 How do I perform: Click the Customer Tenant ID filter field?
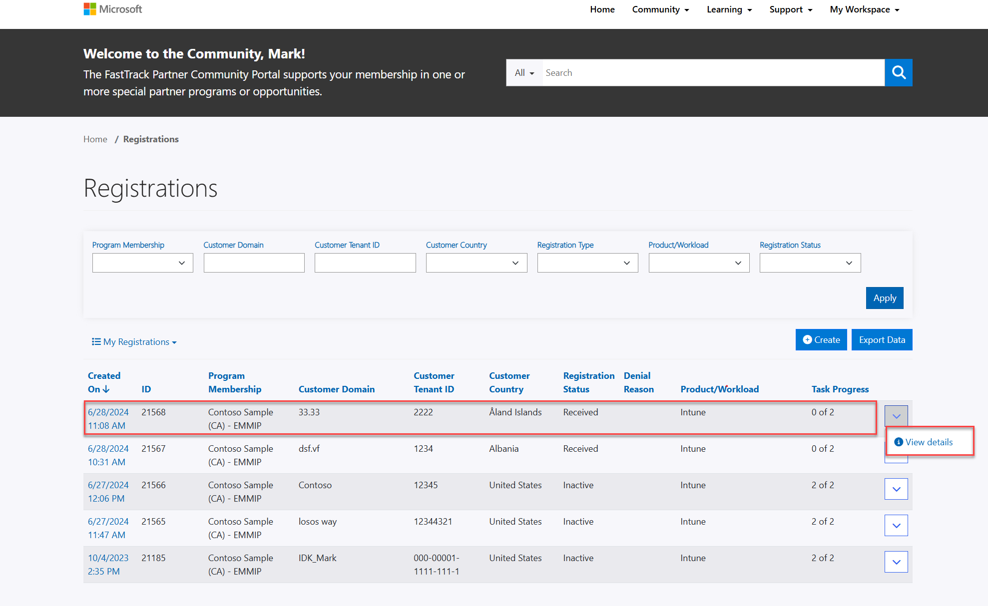tap(365, 263)
